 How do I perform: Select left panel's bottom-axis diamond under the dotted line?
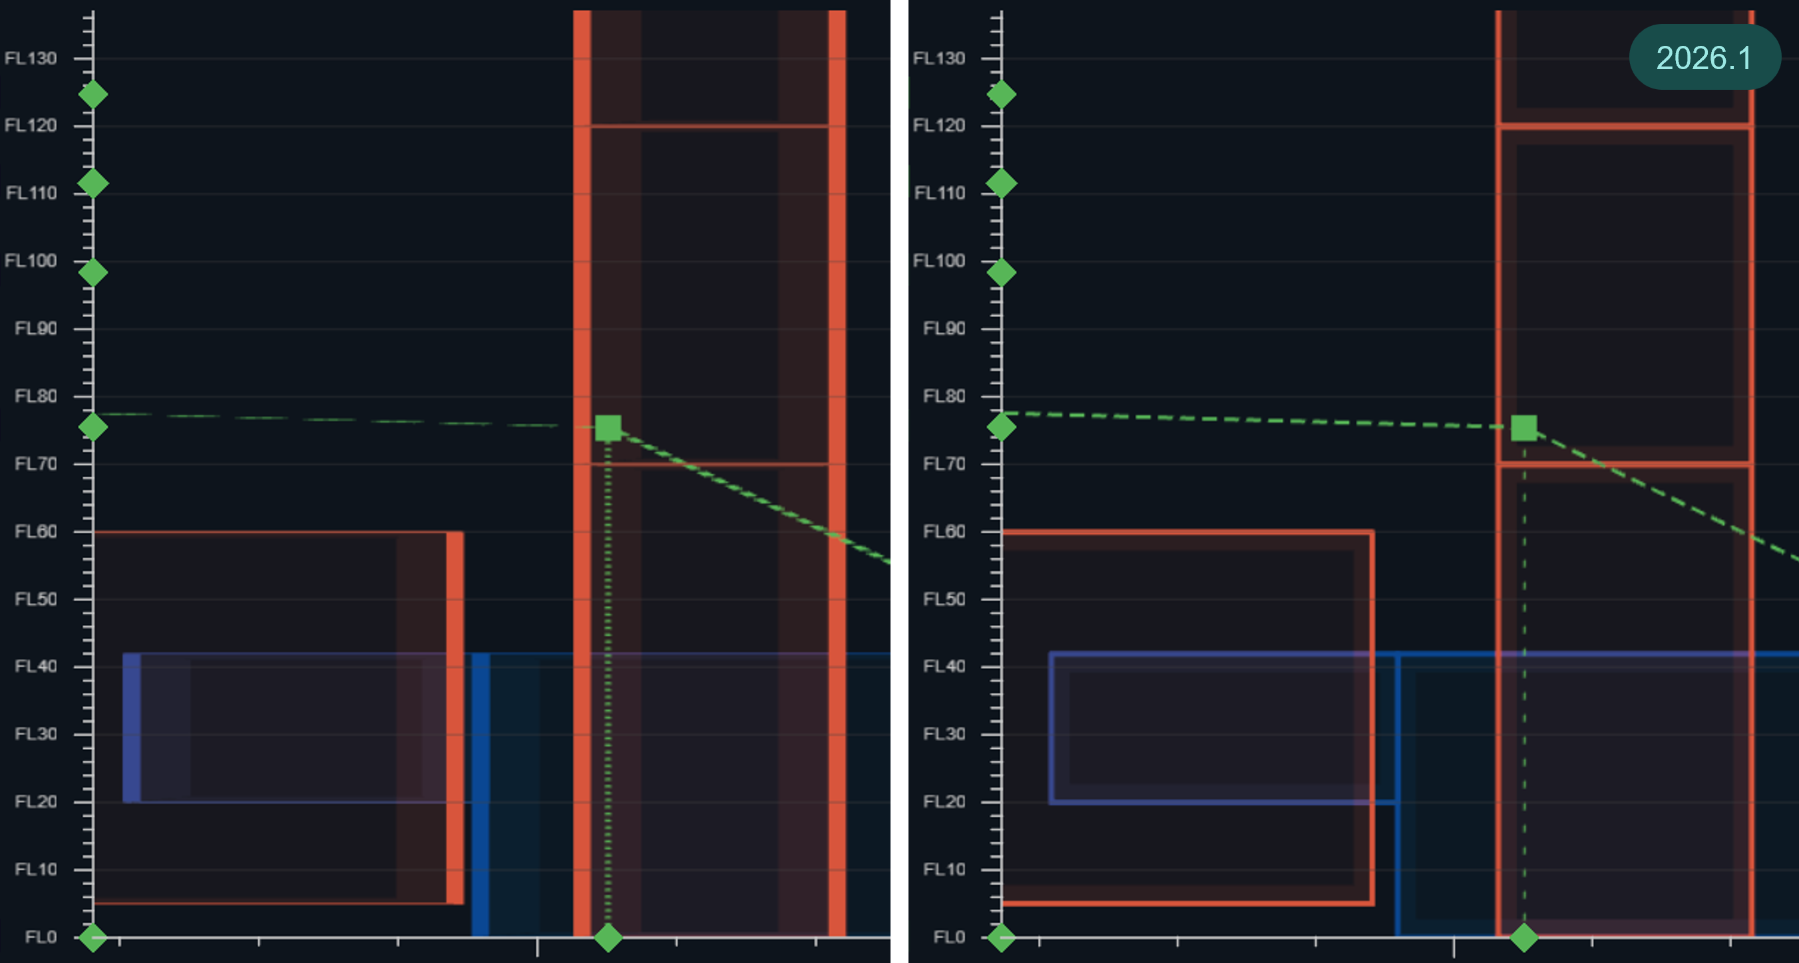[x=608, y=937]
